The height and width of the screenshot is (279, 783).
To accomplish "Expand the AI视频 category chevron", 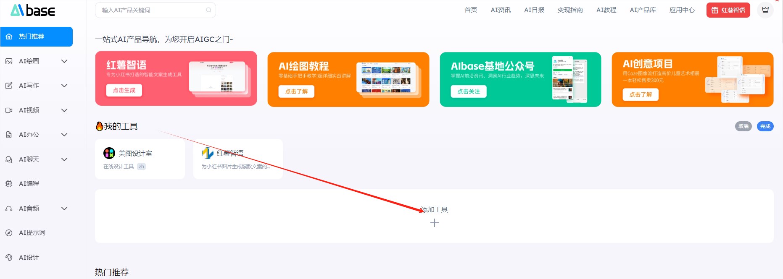I will point(64,110).
